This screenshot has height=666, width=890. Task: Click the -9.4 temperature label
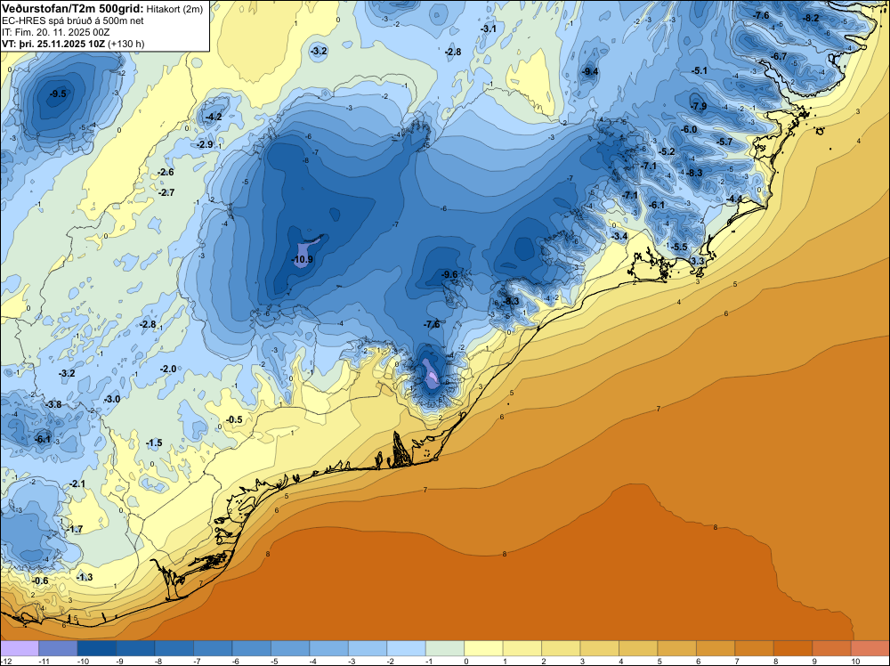point(590,71)
